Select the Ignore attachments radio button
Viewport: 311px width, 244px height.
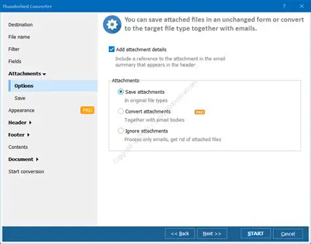click(x=121, y=131)
